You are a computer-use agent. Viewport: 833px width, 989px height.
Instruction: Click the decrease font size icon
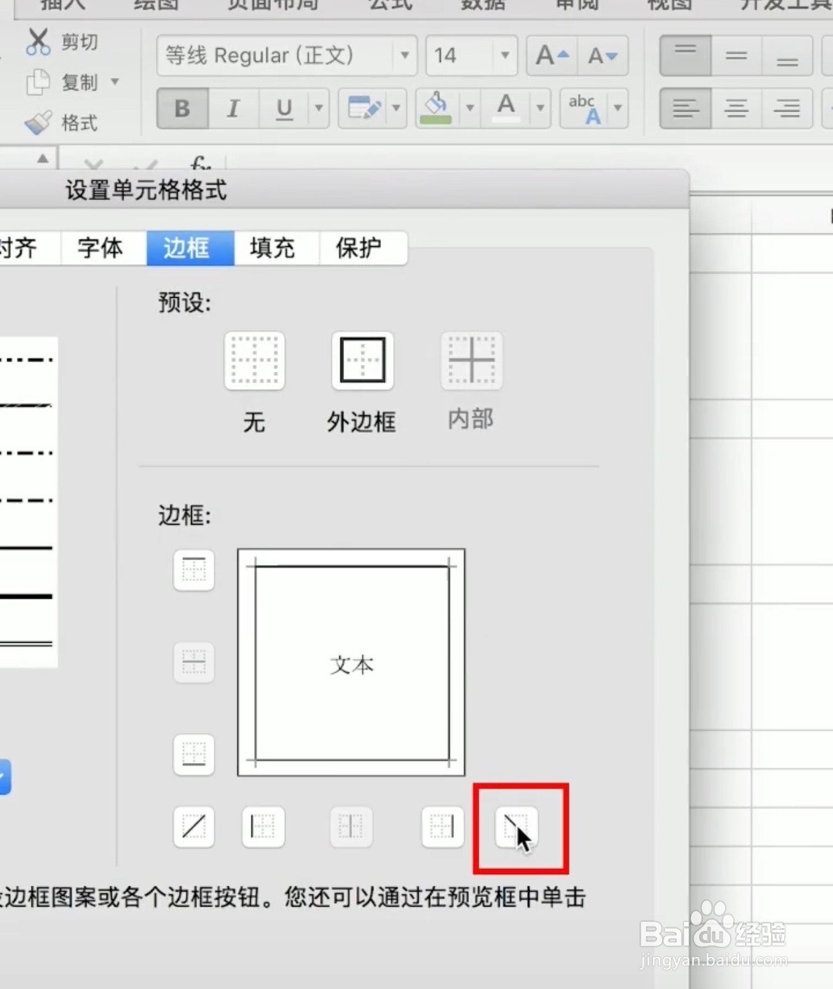pos(602,55)
